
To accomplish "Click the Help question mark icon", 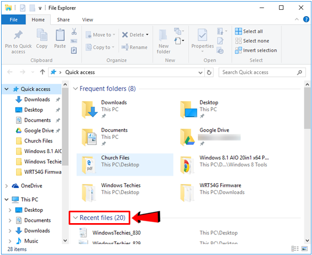I will pyautogui.click(x=306, y=19).
